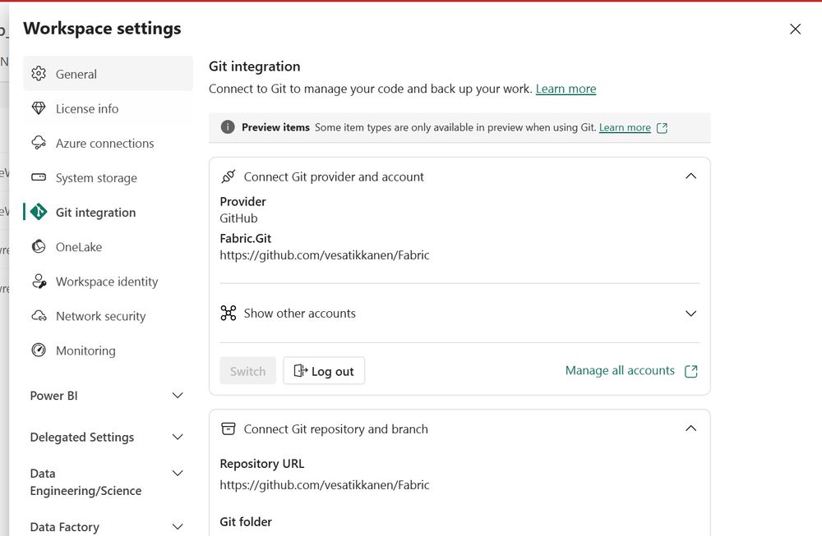
Task: Click the General gear icon
Action: pyautogui.click(x=39, y=74)
